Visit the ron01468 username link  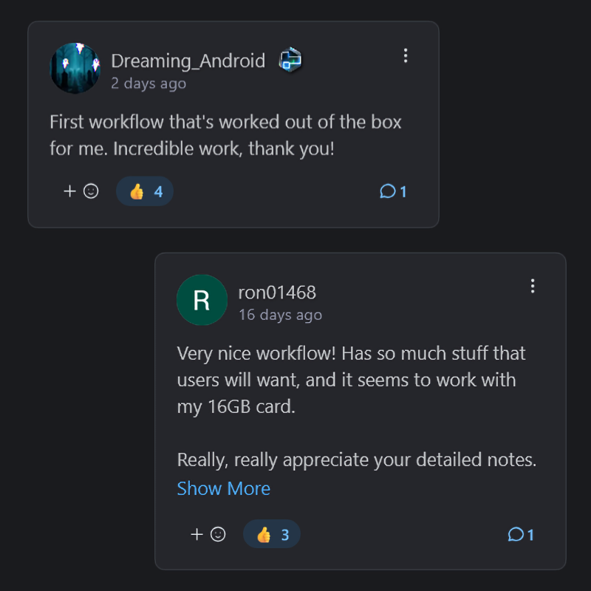pyautogui.click(x=277, y=293)
